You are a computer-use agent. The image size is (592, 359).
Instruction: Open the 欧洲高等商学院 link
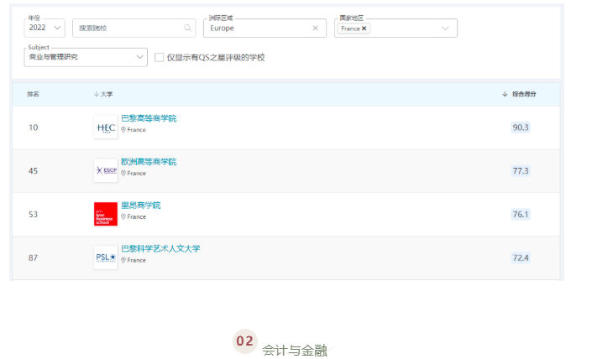point(149,162)
